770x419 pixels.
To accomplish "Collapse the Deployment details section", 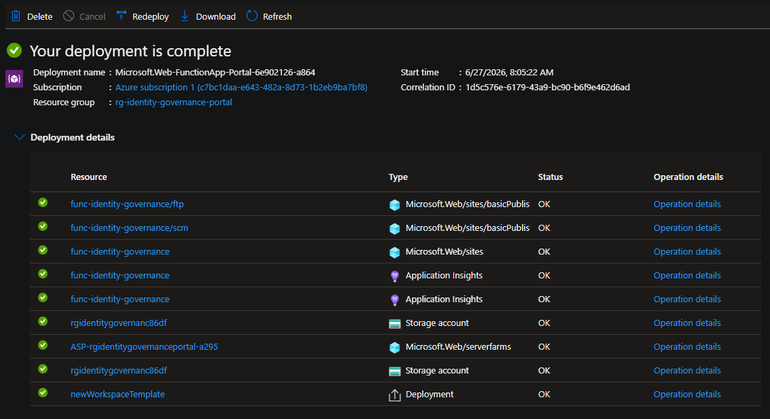I will coord(20,137).
